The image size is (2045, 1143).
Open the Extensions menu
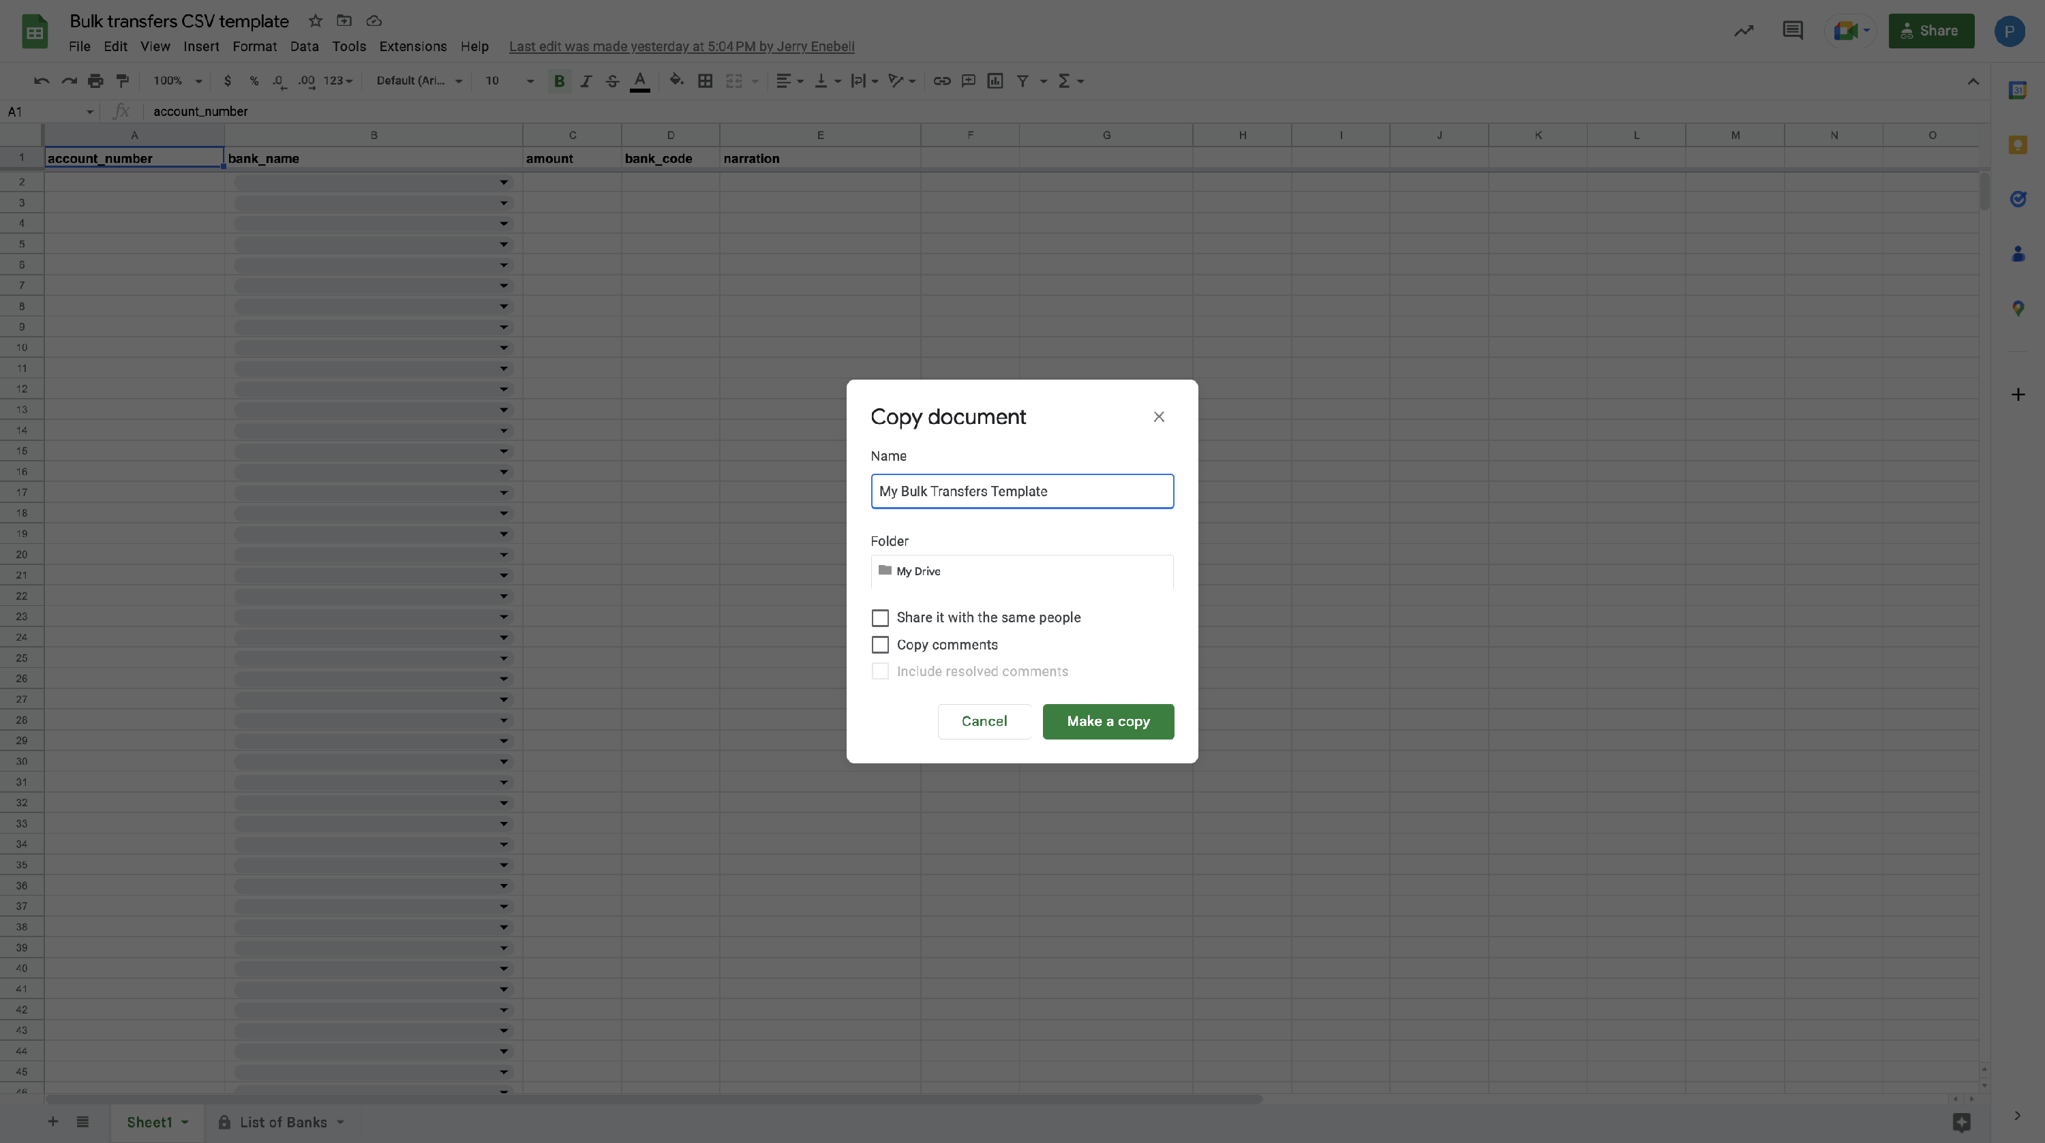[x=412, y=47]
